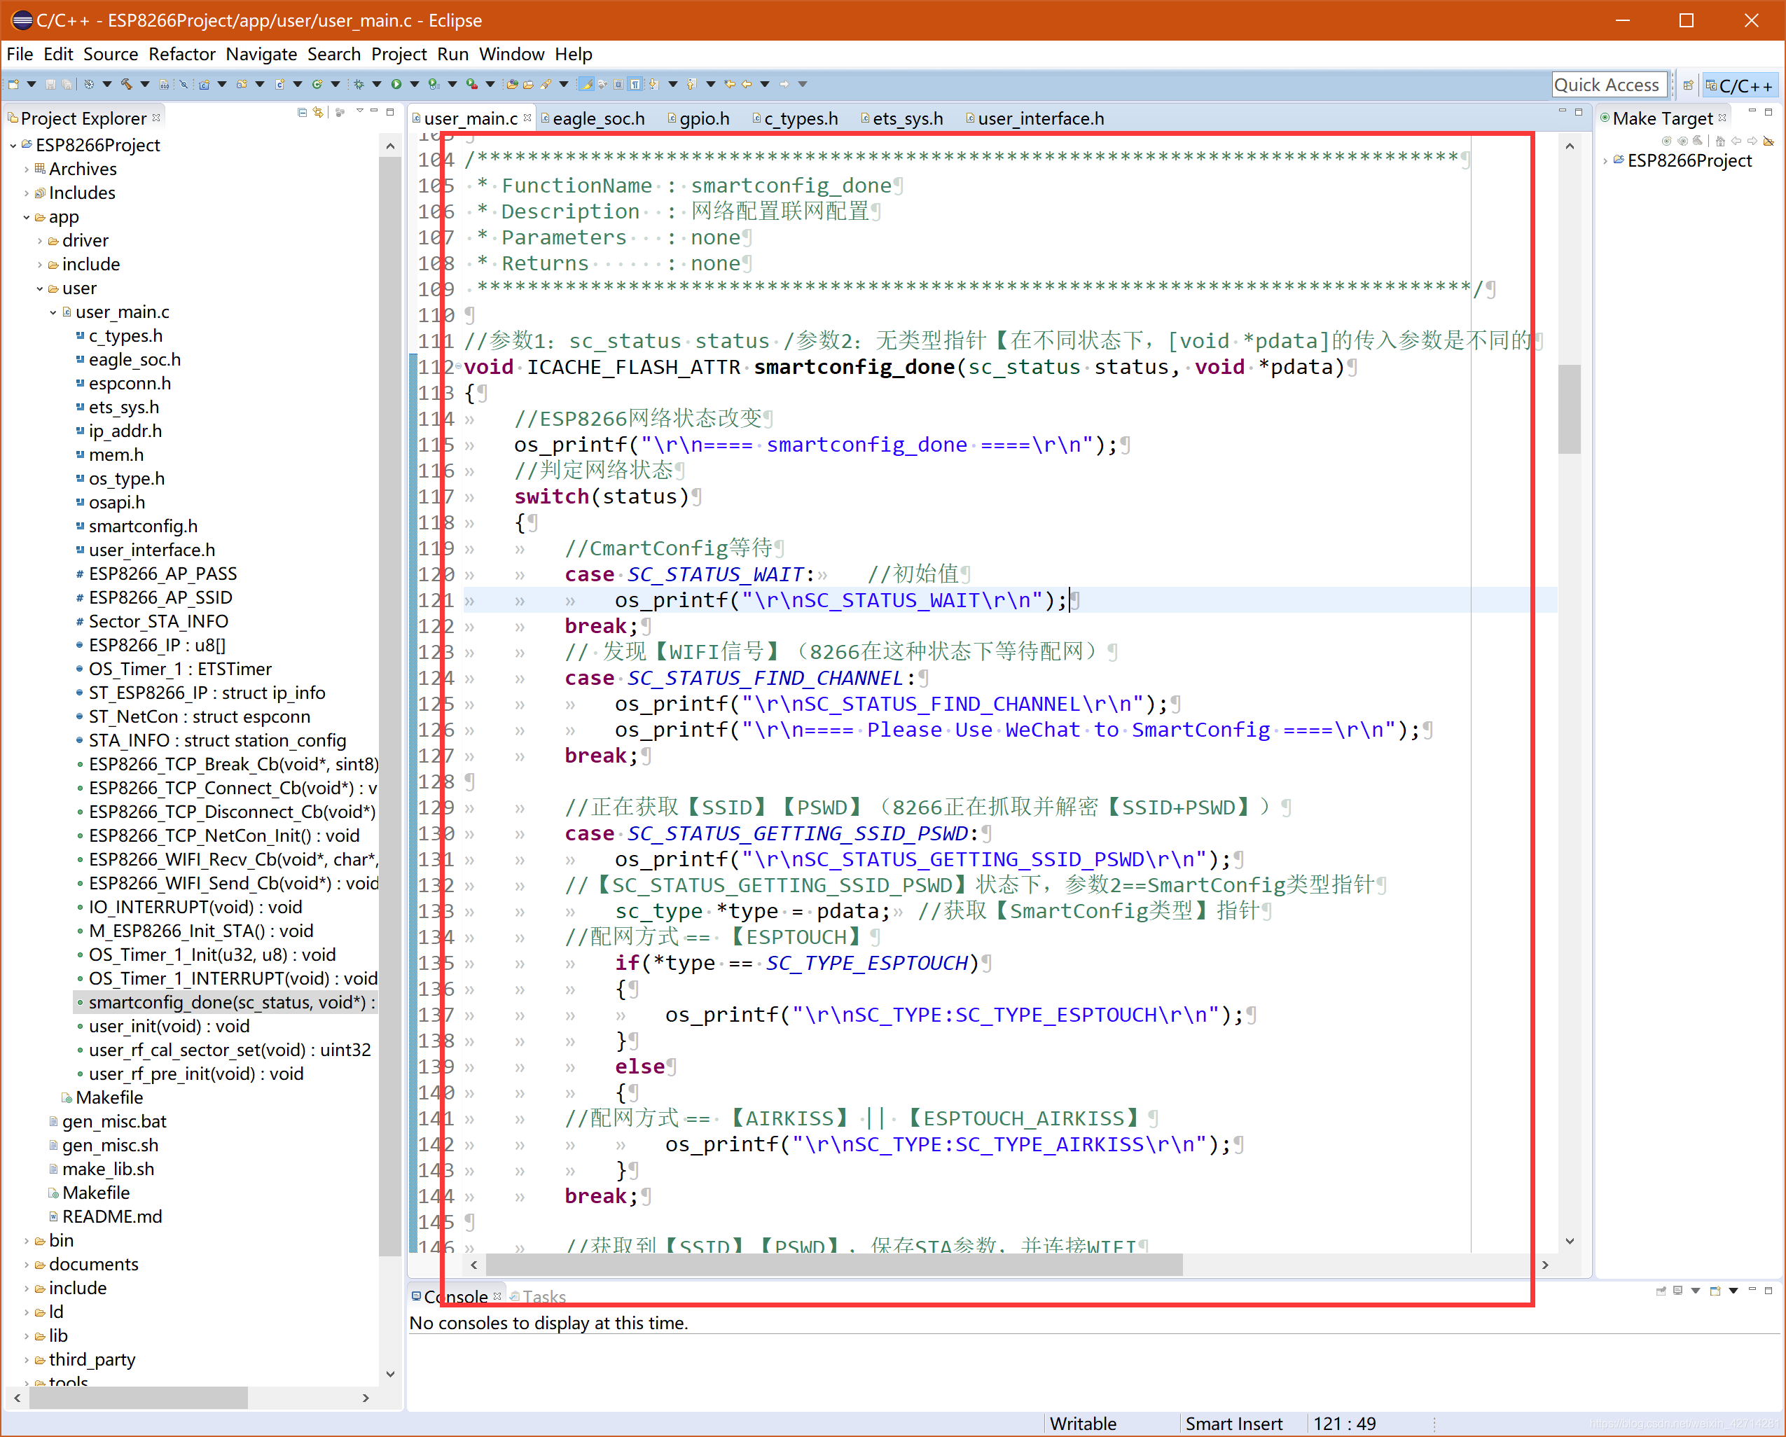Viewport: 1786px width, 1437px height.
Task: Click the Open Perspective icon
Action: click(x=1687, y=85)
